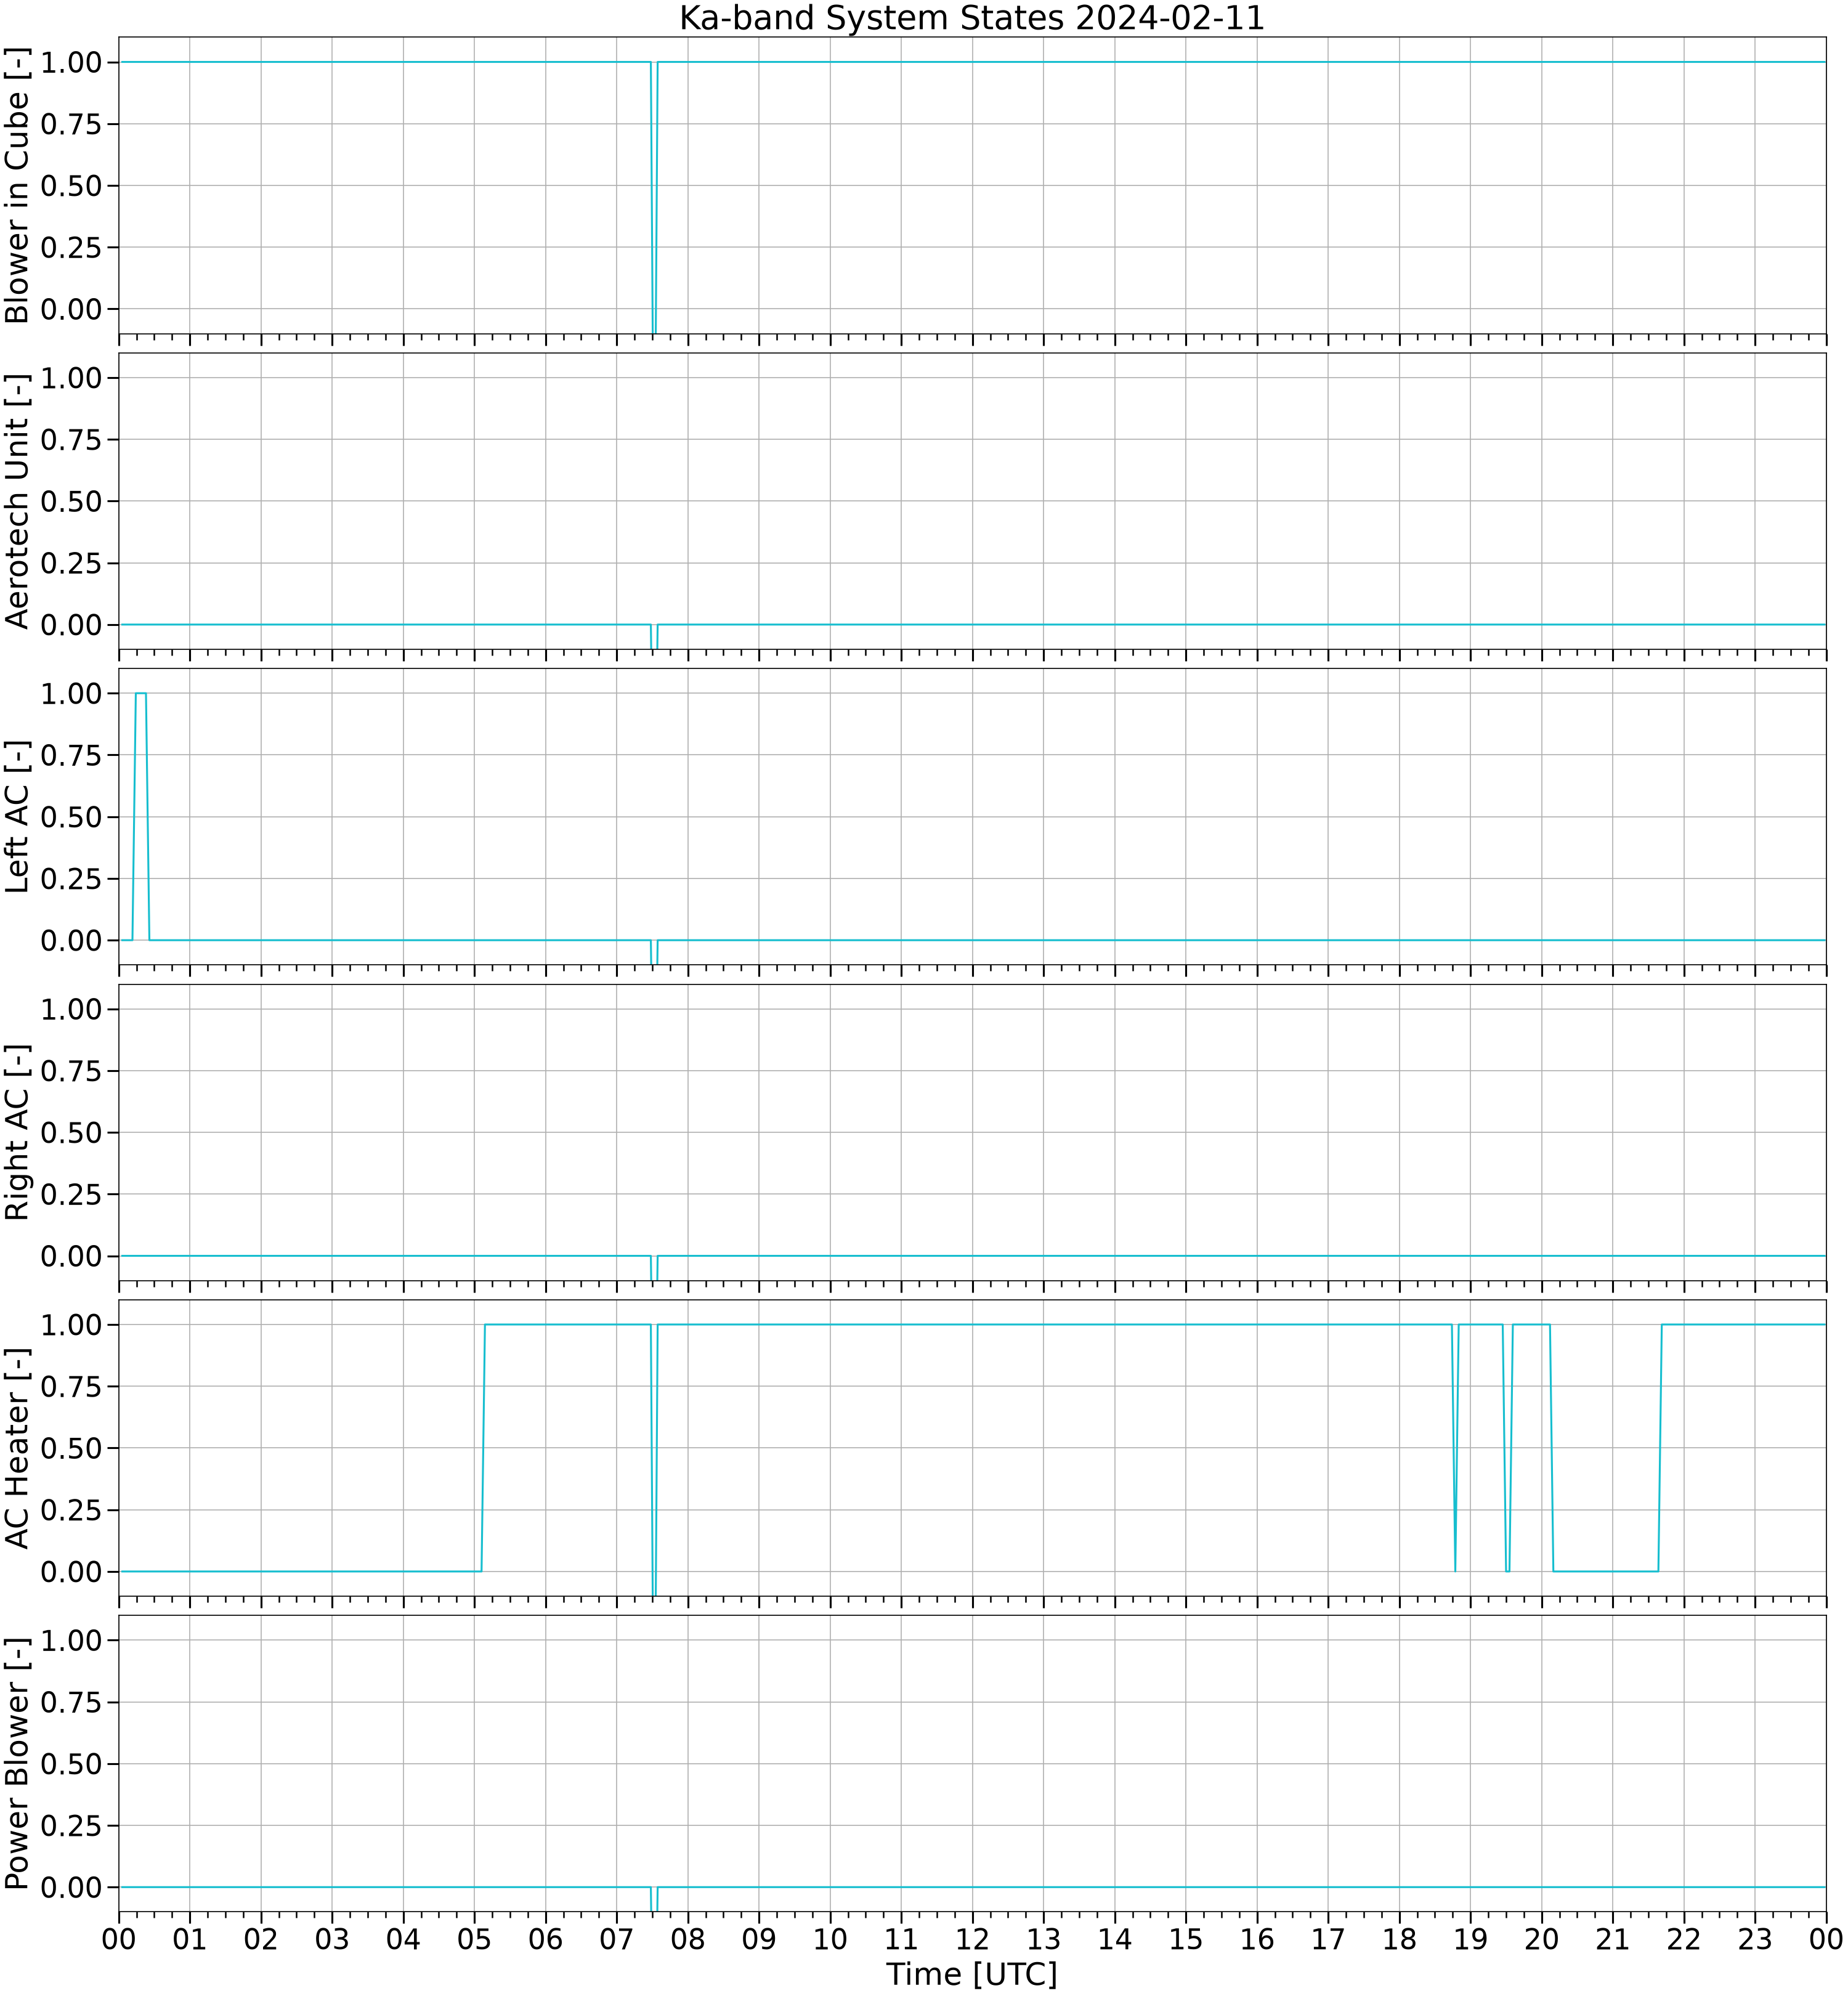Click the Left AC pulse near 00:15
Viewport: 1848px width, 1996px height.
141,816
